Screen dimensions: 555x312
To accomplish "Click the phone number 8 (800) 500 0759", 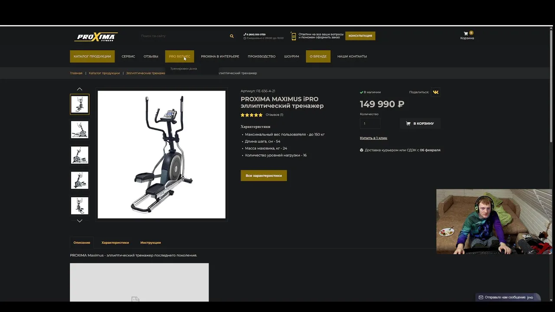I will pos(256,34).
